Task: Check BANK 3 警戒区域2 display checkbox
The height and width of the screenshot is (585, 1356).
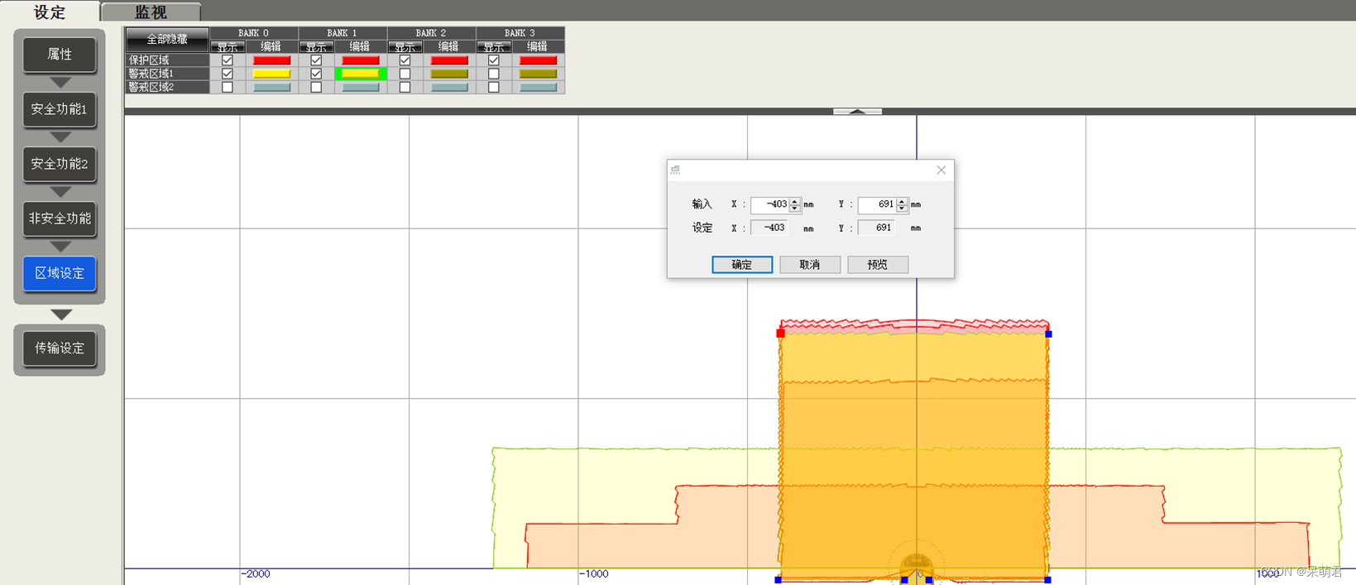Action: point(494,87)
